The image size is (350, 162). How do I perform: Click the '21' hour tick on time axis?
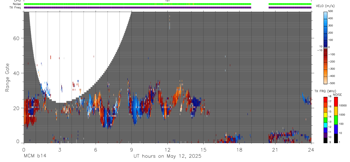(x=275, y=149)
